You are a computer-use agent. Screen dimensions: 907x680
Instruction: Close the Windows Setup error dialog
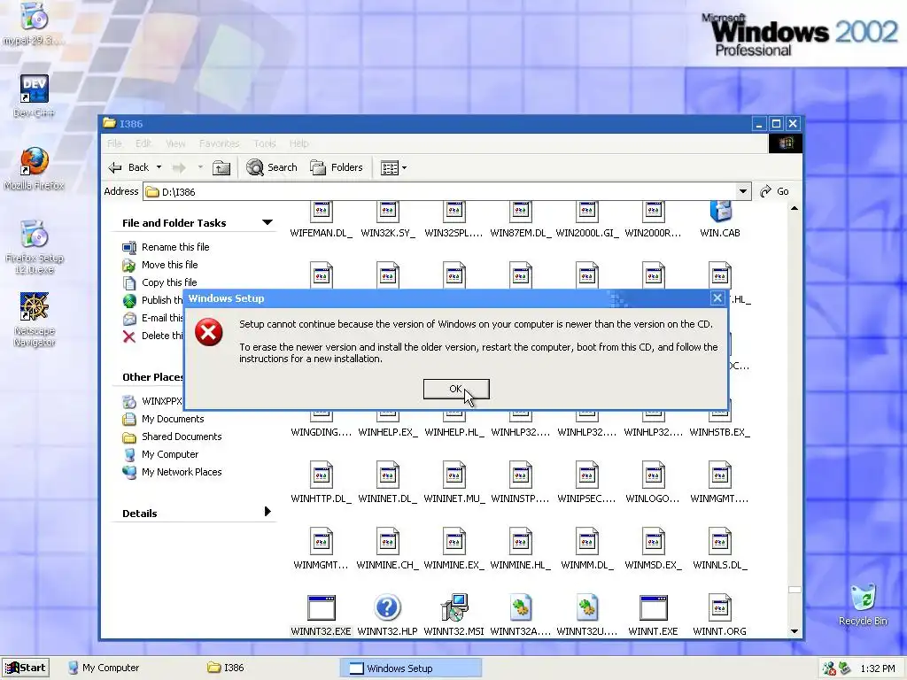pos(717,298)
